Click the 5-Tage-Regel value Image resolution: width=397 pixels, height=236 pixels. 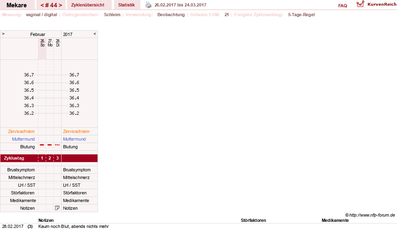301,15
